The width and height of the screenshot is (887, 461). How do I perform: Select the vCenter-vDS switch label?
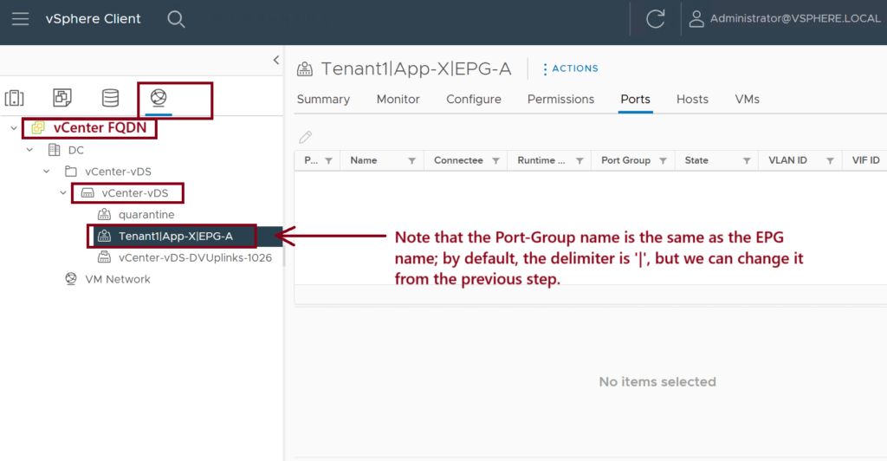(x=134, y=193)
